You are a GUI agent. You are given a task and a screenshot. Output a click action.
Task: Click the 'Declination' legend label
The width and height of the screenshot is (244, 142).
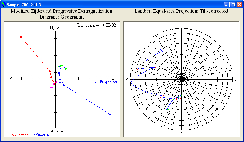click(19, 135)
